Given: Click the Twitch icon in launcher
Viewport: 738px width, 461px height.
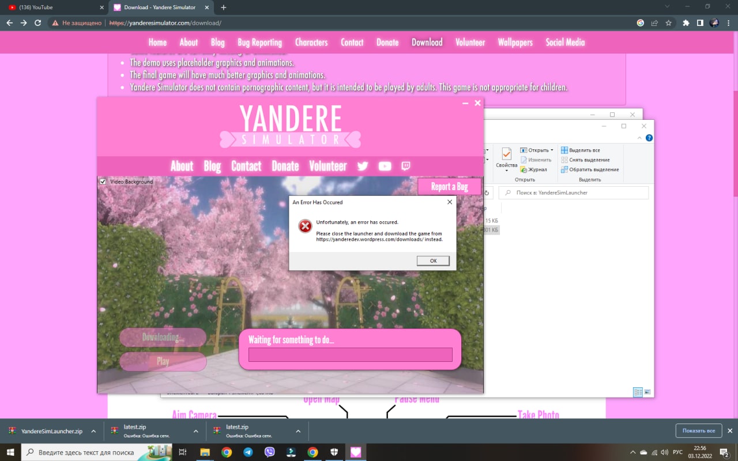Looking at the screenshot, I should tap(406, 166).
